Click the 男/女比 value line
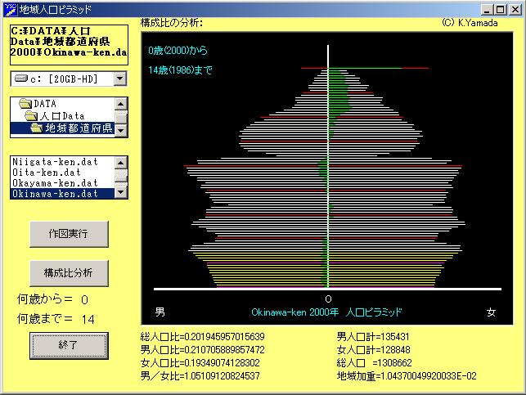 (x=200, y=376)
